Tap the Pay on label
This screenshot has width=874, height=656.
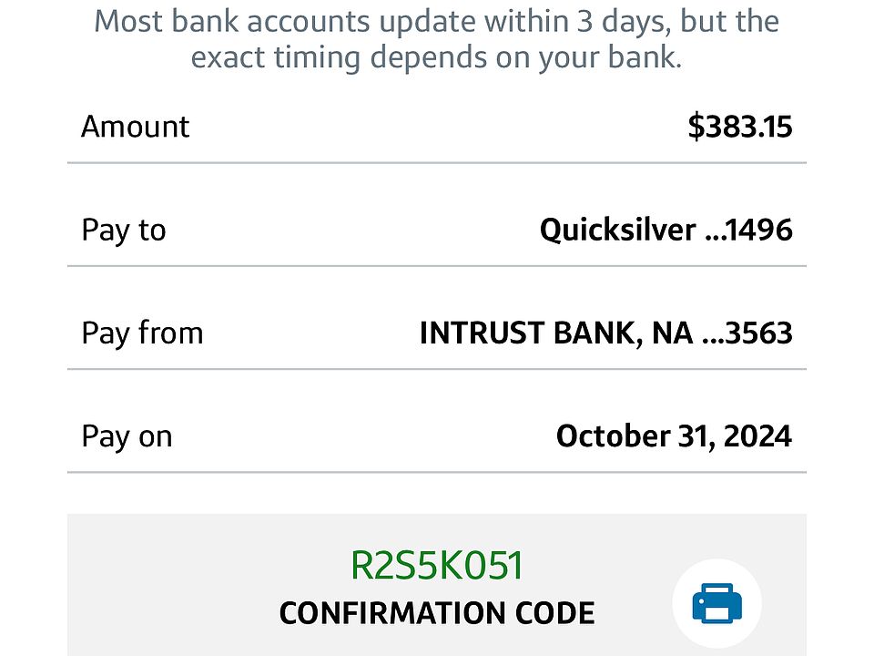(x=127, y=436)
